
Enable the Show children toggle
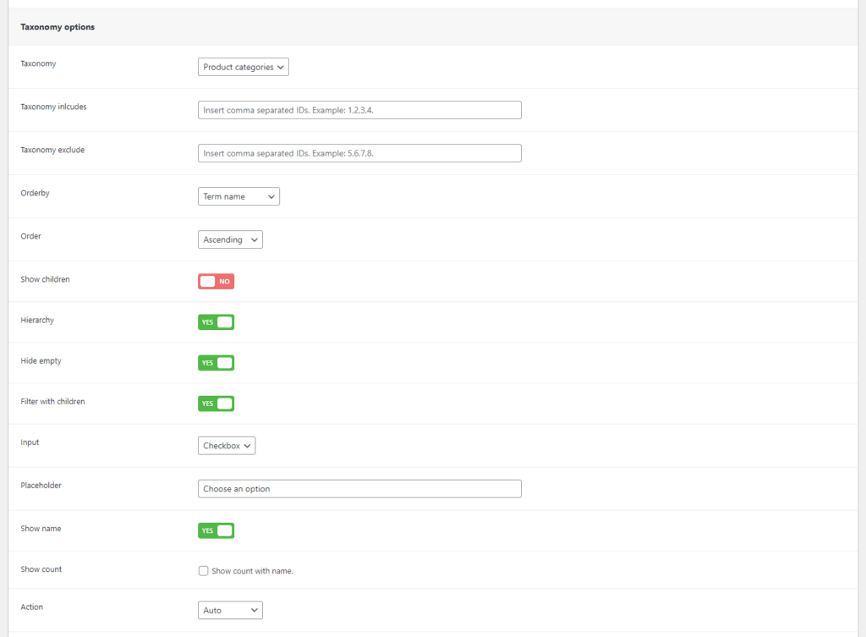pyautogui.click(x=216, y=281)
